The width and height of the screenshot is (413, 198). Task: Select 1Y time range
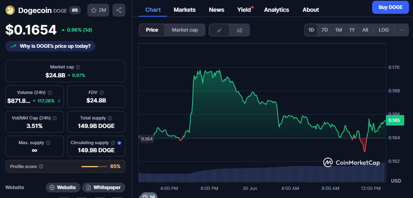pos(352,30)
